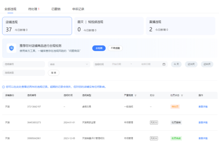Image resolution: width=219 pixels, height=144 pixels.
Task: Open the calendar date picker icon
Action: click(164, 64)
